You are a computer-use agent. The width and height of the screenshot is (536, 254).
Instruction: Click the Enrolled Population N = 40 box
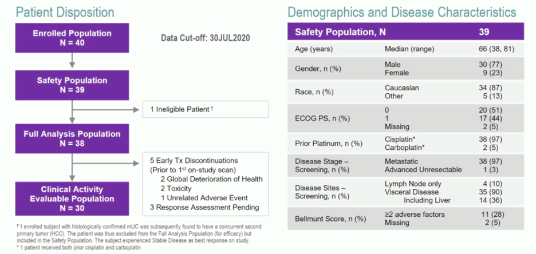point(72,38)
